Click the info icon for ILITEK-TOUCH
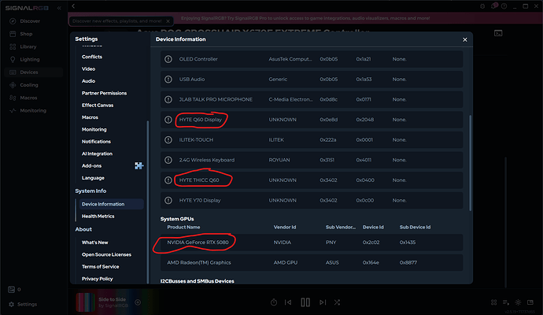543x315 pixels. coord(168,140)
